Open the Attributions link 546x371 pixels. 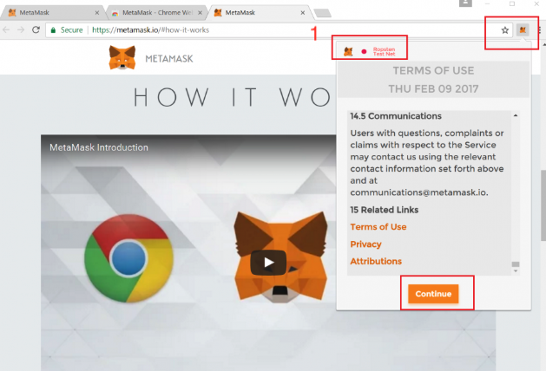click(376, 262)
